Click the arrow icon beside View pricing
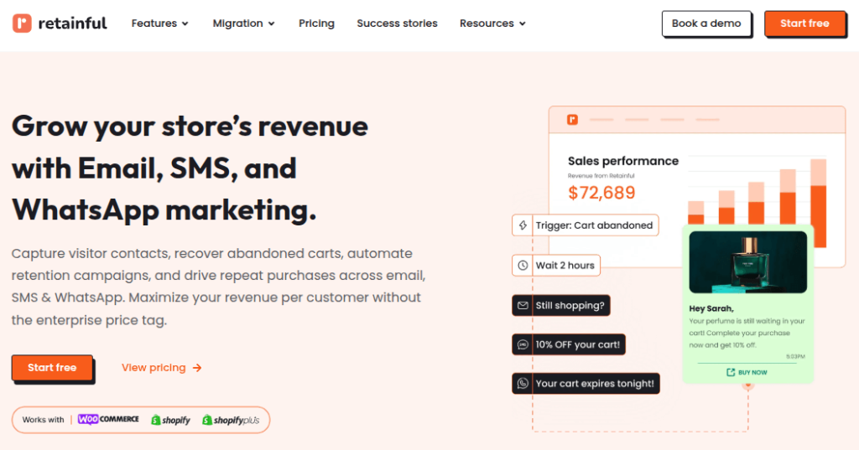The width and height of the screenshot is (859, 450). 197,368
